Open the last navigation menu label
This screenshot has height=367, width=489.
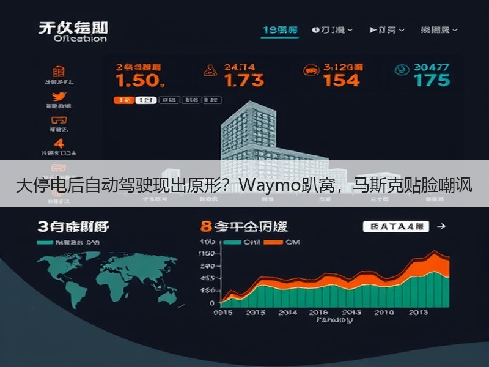[x=435, y=30]
